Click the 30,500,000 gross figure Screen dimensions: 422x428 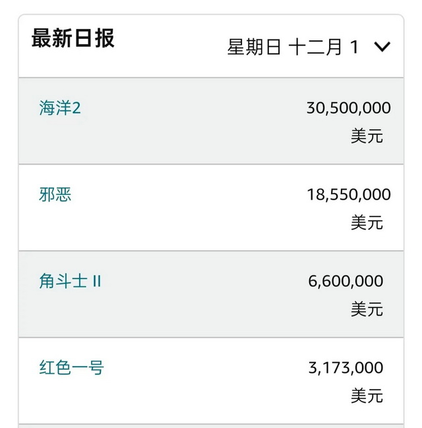[348, 108]
